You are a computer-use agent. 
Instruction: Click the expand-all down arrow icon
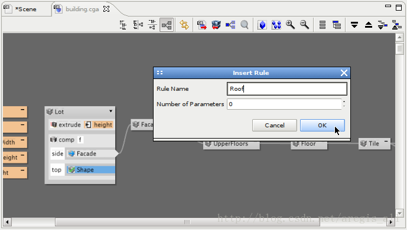[x=354, y=25]
